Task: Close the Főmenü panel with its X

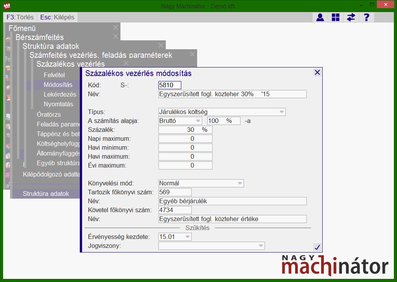Action: (115, 28)
